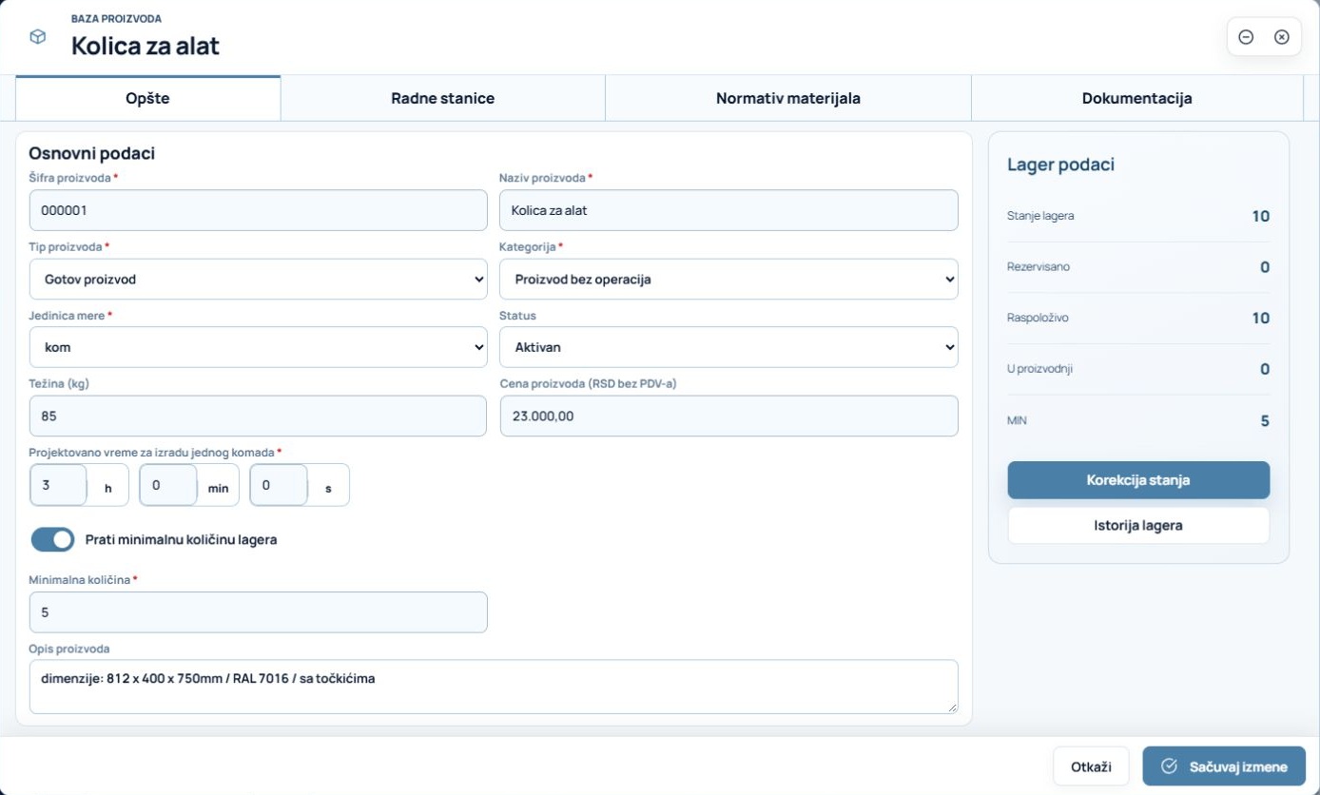Click the close circle X icon
This screenshot has height=795, width=1320.
click(x=1281, y=37)
